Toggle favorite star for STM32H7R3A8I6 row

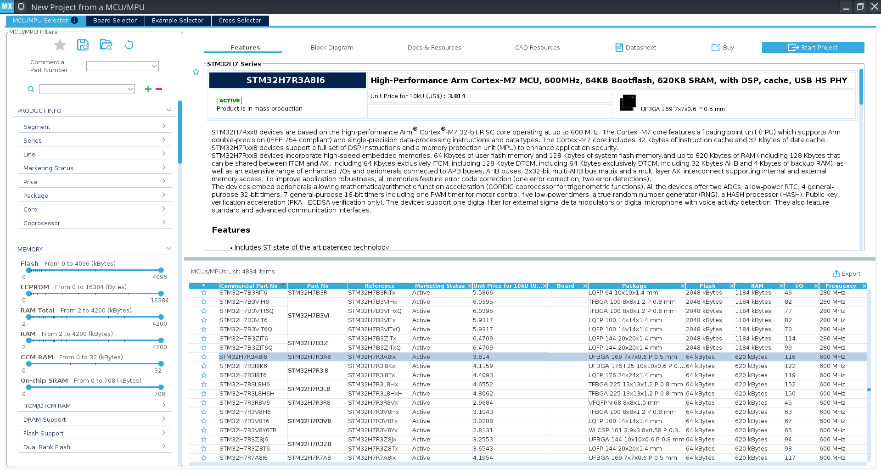point(204,357)
